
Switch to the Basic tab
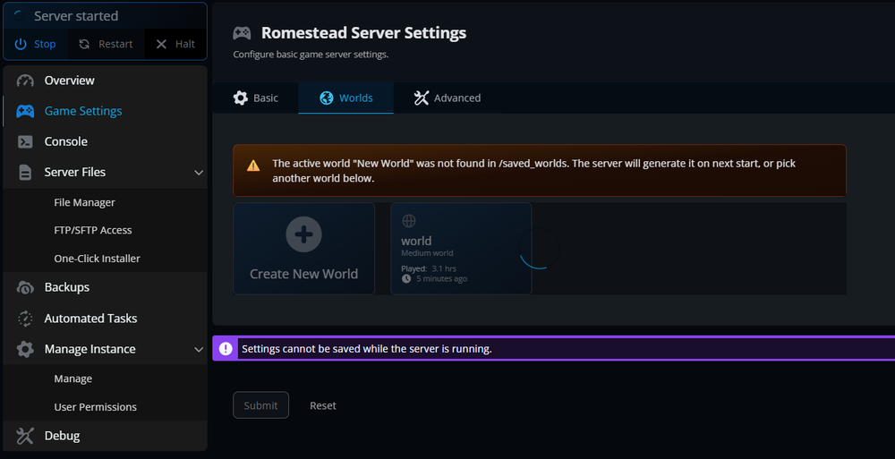point(256,98)
